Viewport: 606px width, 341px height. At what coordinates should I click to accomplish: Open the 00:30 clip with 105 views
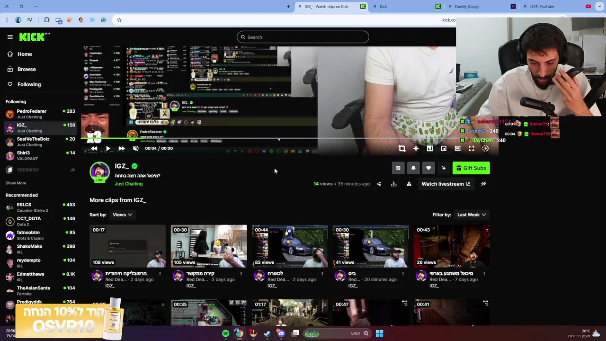[209, 246]
